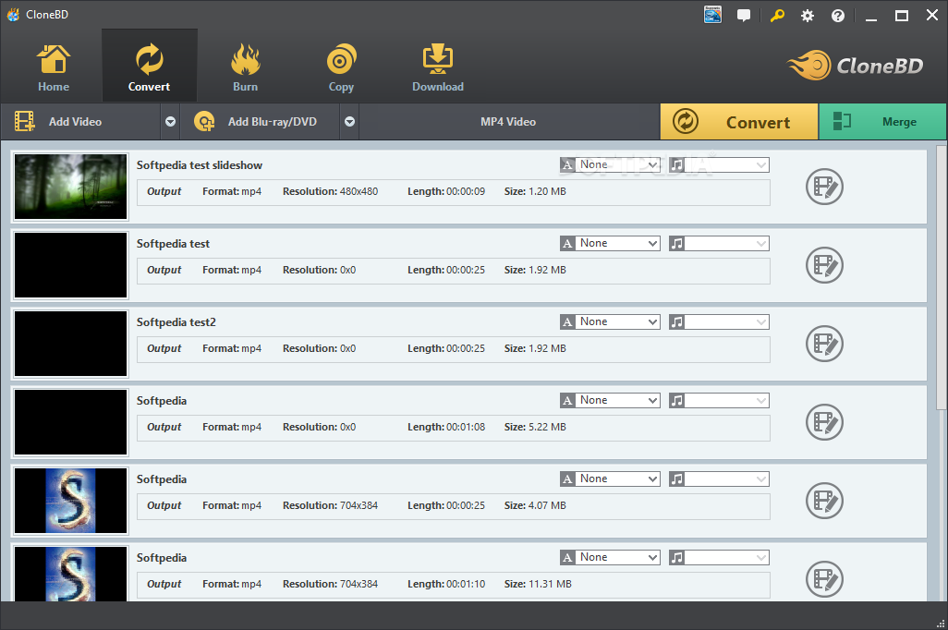Open subtitle dropdown for Softpedia test
Screen dimensions: 948x630
(610, 243)
